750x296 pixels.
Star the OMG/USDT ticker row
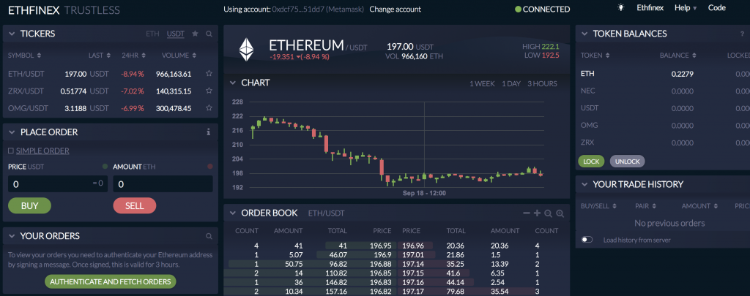(209, 108)
